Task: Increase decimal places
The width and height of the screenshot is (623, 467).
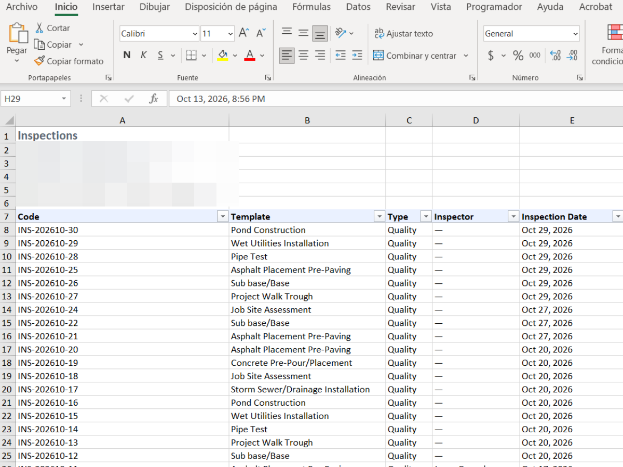Action: pyautogui.click(x=555, y=55)
